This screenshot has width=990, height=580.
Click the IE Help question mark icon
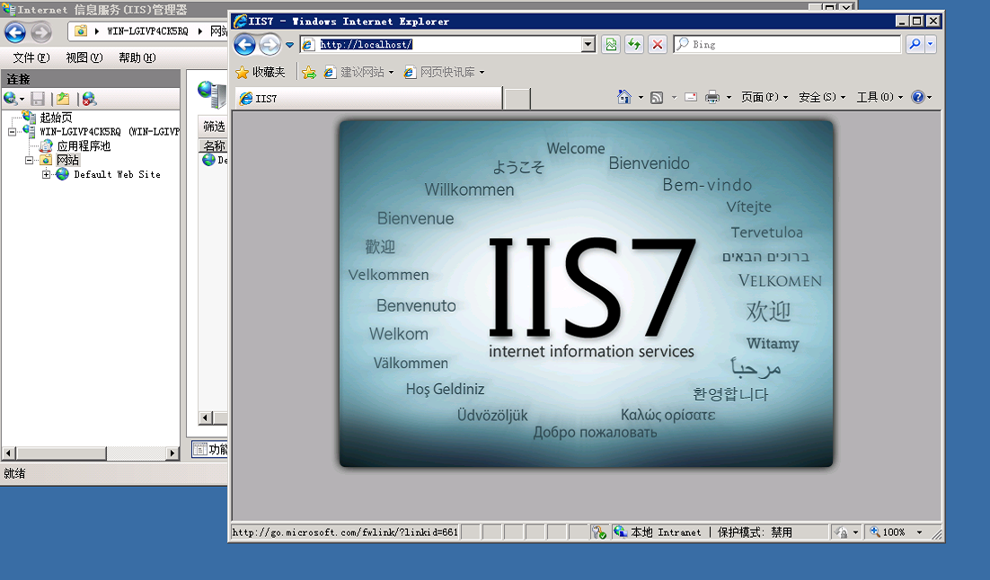click(x=918, y=97)
